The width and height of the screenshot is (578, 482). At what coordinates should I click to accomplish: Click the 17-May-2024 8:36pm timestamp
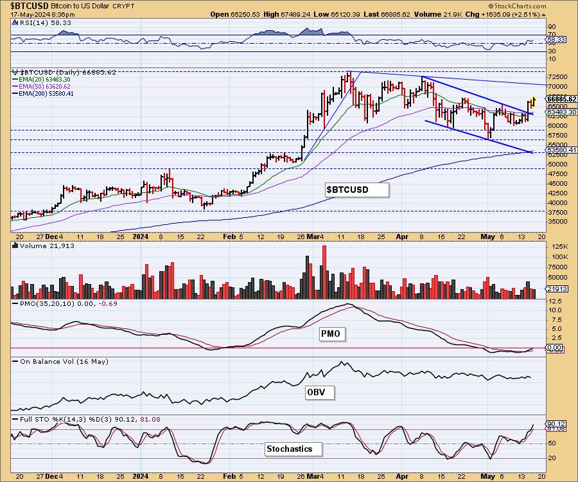coord(43,15)
